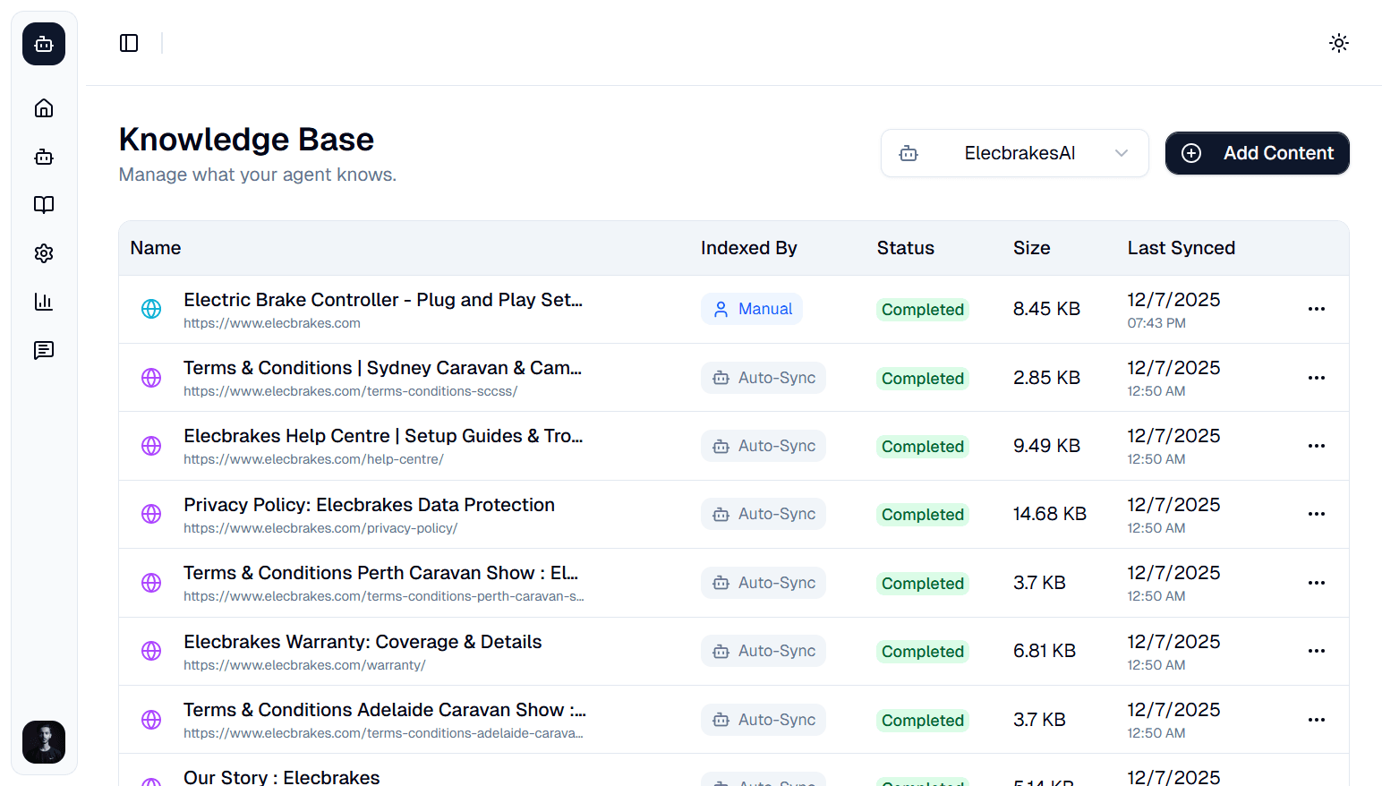1382x786 pixels.
Task: Switch to light theme with sun icon
Action: pyautogui.click(x=1338, y=42)
